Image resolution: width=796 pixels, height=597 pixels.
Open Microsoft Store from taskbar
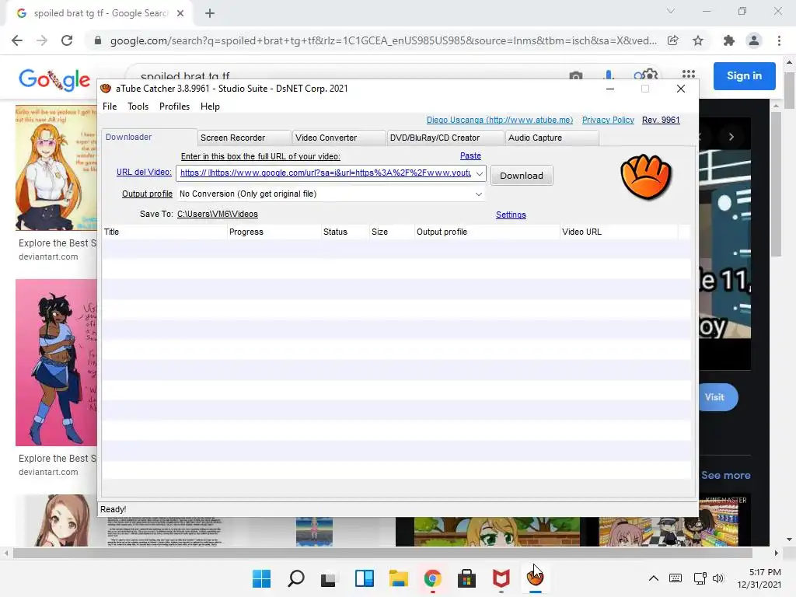466,578
